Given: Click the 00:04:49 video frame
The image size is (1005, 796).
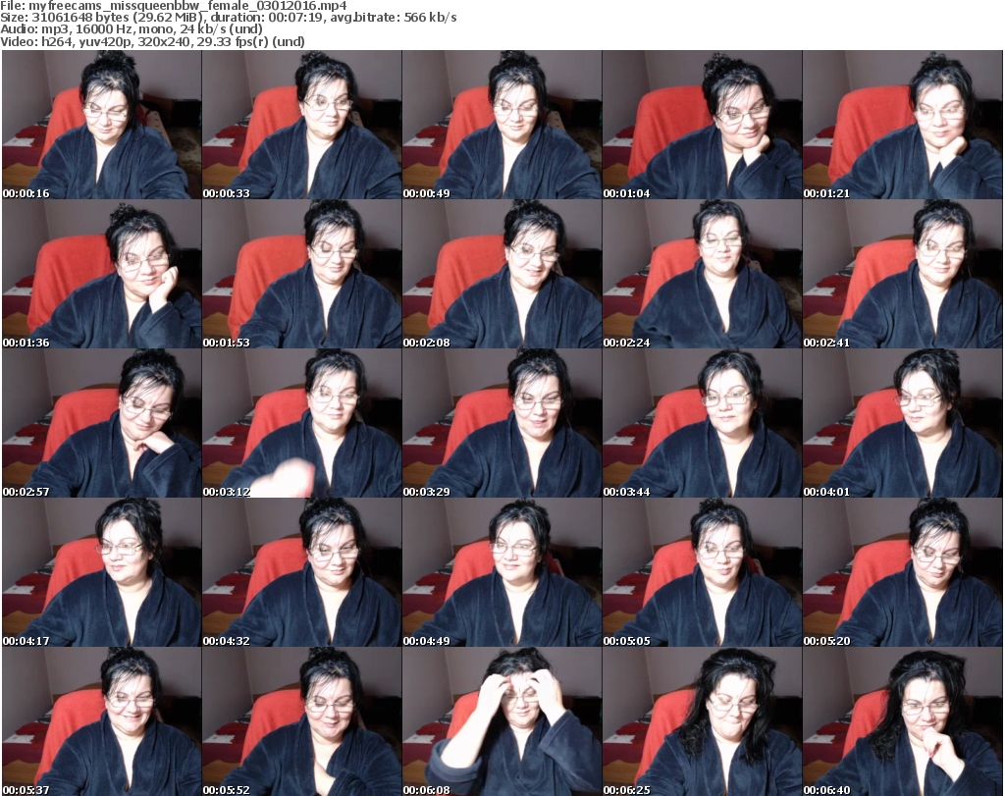Looking at the screenshot, I should [x=502, y=572].
